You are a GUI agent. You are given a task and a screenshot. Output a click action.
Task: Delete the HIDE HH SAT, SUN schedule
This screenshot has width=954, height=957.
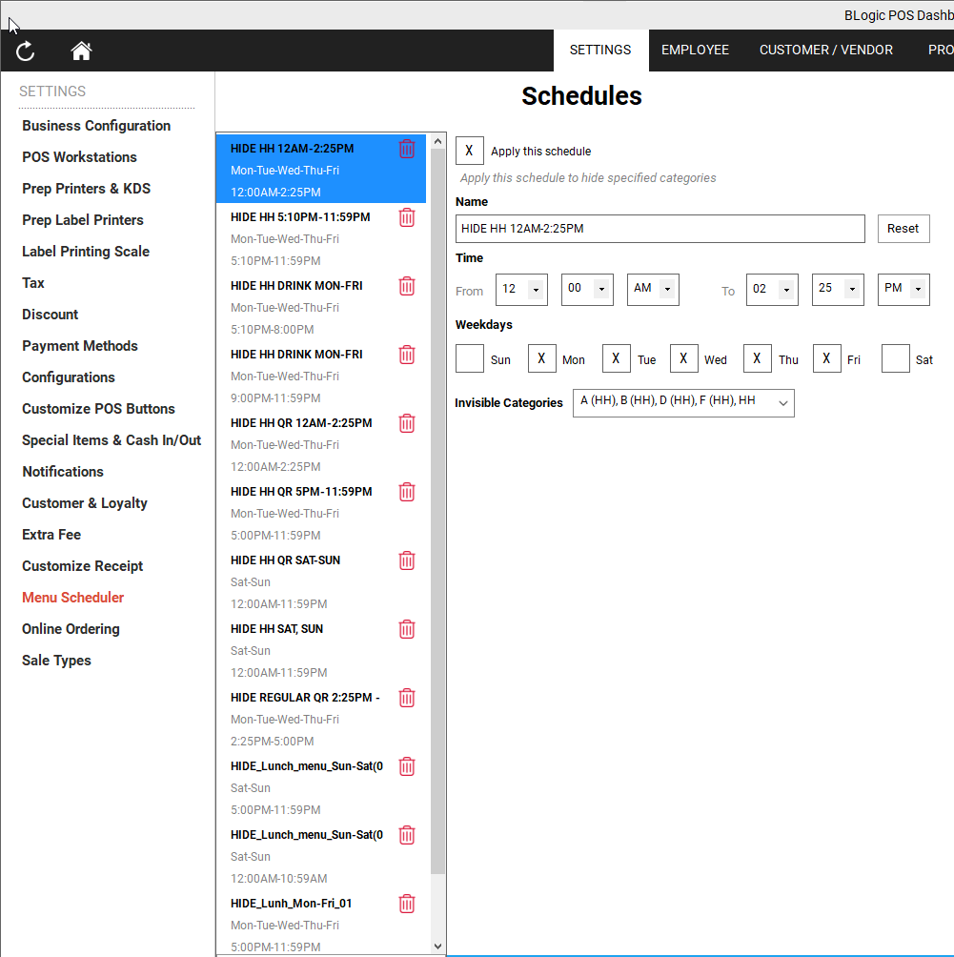click(407, 629)
